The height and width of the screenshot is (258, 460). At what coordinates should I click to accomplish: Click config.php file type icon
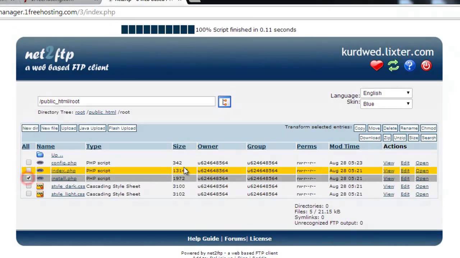tap(40, 163)
